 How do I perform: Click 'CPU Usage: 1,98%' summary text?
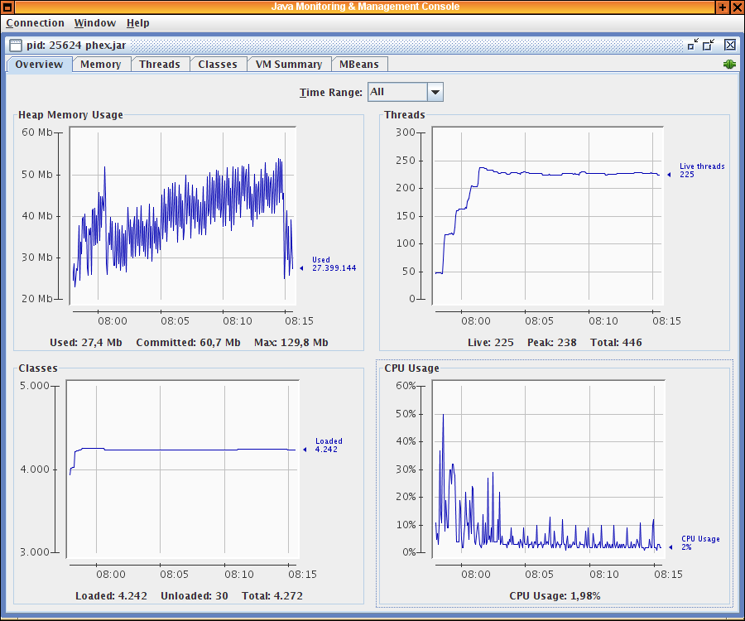(555, 596)
